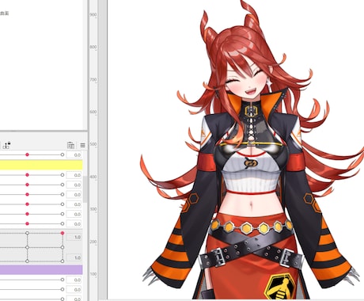Click the red keypoint on the slider directly below the yellow header
Image resolution: width=364 pixels, height=301 pixels.
(27, 175)
